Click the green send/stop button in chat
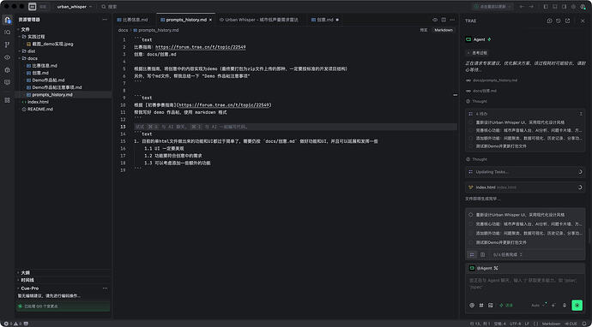 click(577, 305)
